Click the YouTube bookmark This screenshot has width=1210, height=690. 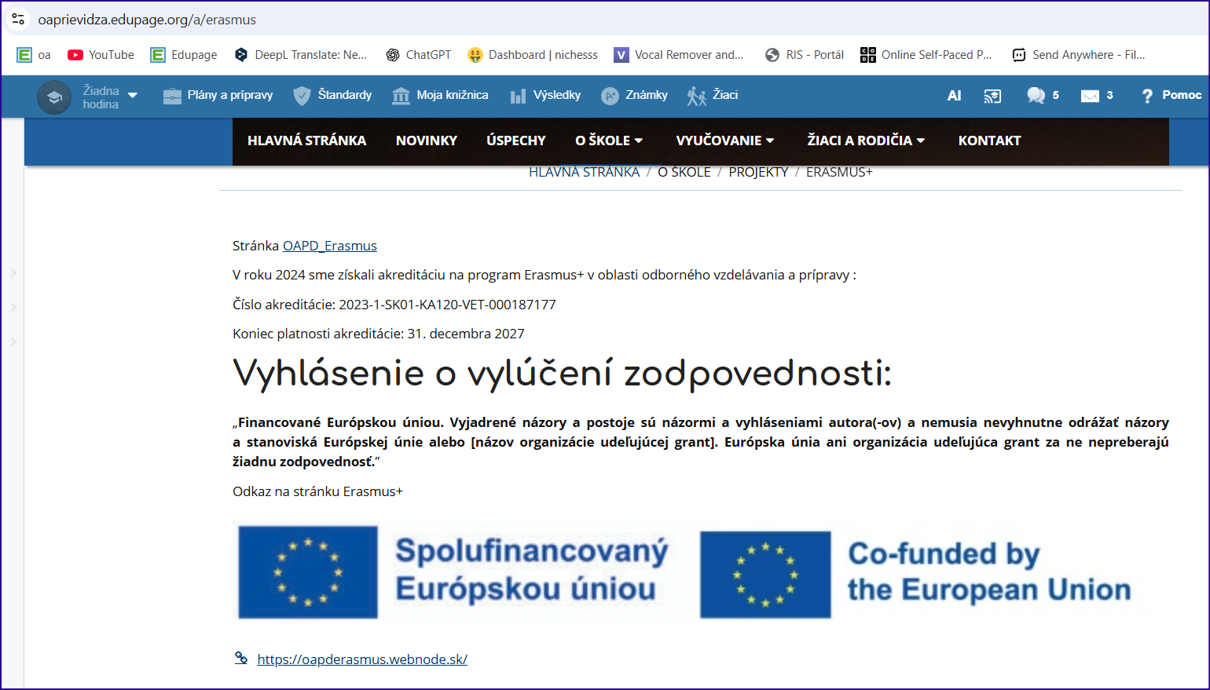(x=101, y=55)
